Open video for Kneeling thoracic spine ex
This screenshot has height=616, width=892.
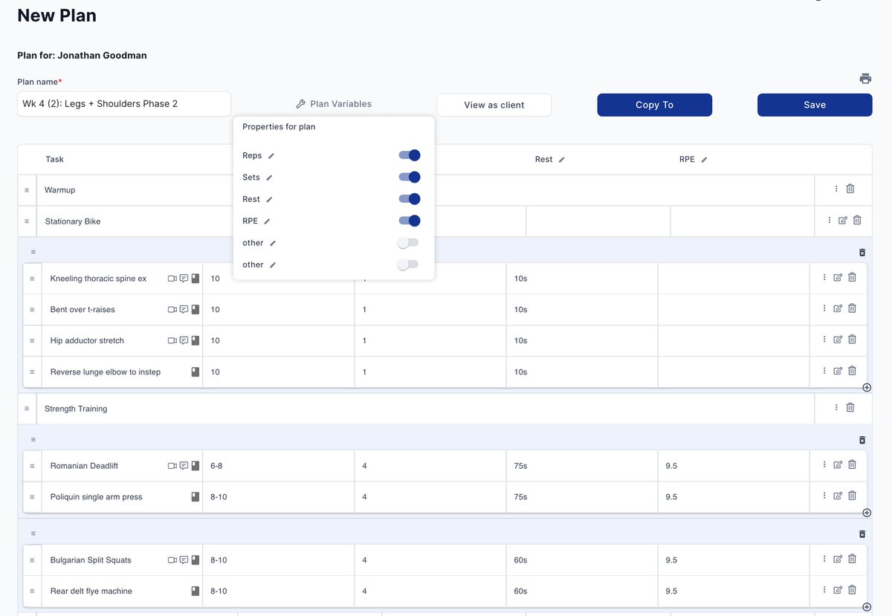(x=172, y=279)
